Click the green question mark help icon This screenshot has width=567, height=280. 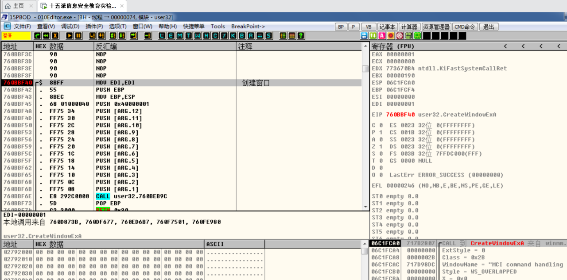pyautogui.click(x=301, y=35)
